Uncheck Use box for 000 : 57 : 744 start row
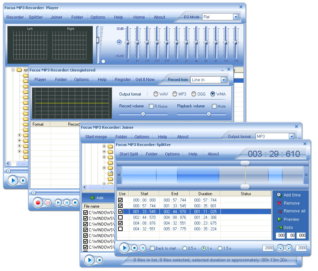 click(x=121, y=206)
